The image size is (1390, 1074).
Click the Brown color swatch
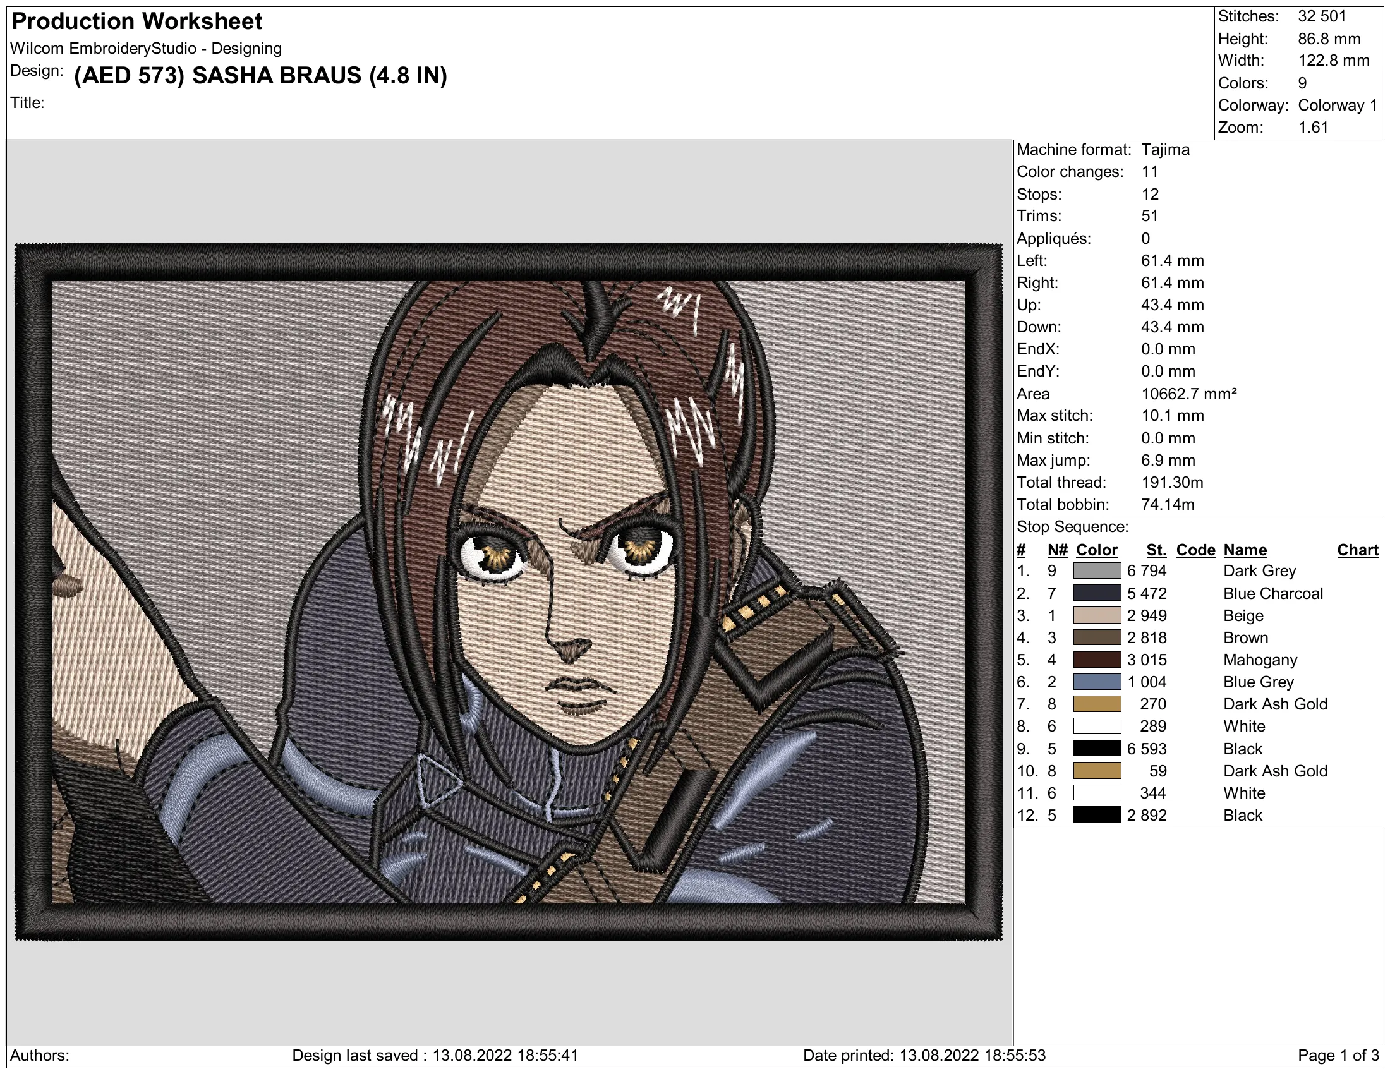click(x=1097, y=637)
